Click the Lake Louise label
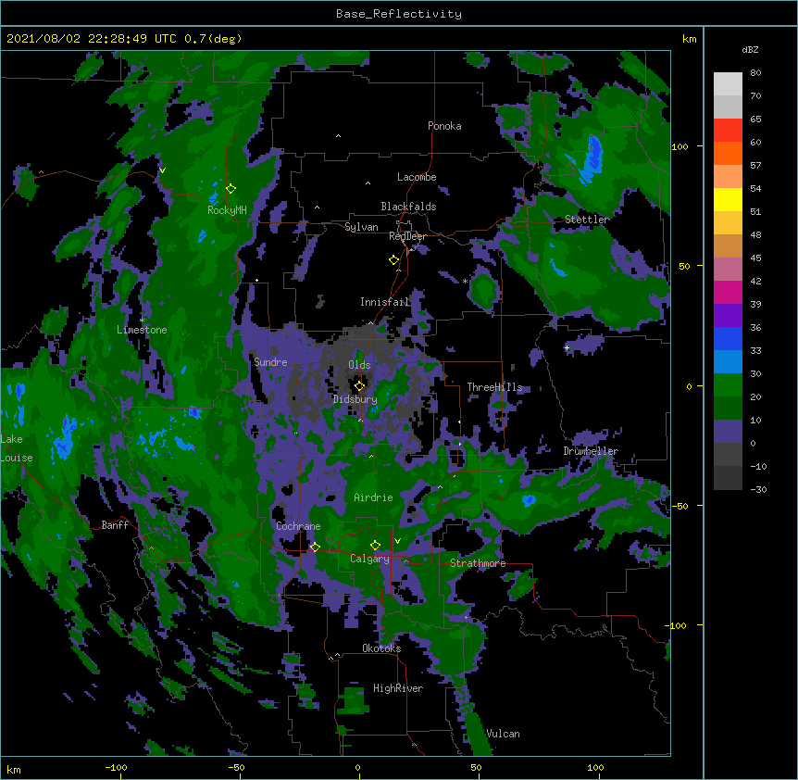 17,448
